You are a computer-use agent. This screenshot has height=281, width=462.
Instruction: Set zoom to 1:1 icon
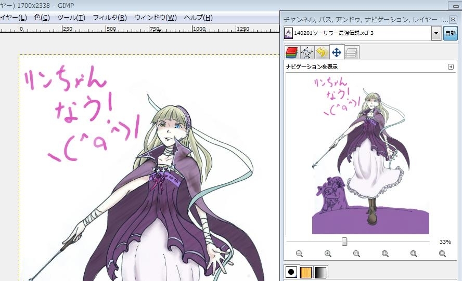click(356, 253)
